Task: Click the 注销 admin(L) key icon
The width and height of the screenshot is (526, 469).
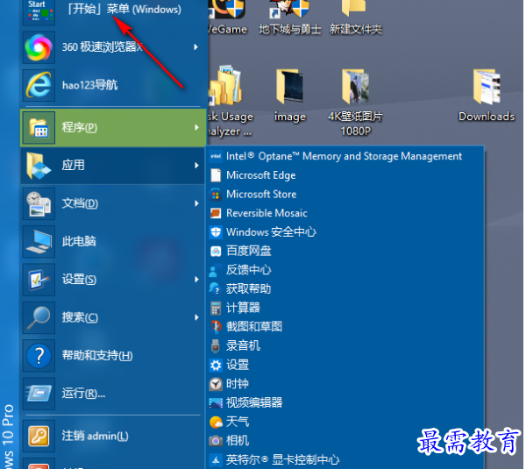Action: (x=39, y=436)
